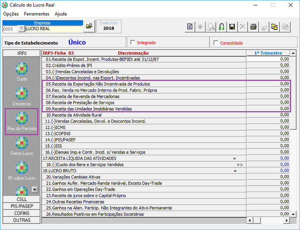Select the Res.do Período sidebar icon

tap(22, 122)
